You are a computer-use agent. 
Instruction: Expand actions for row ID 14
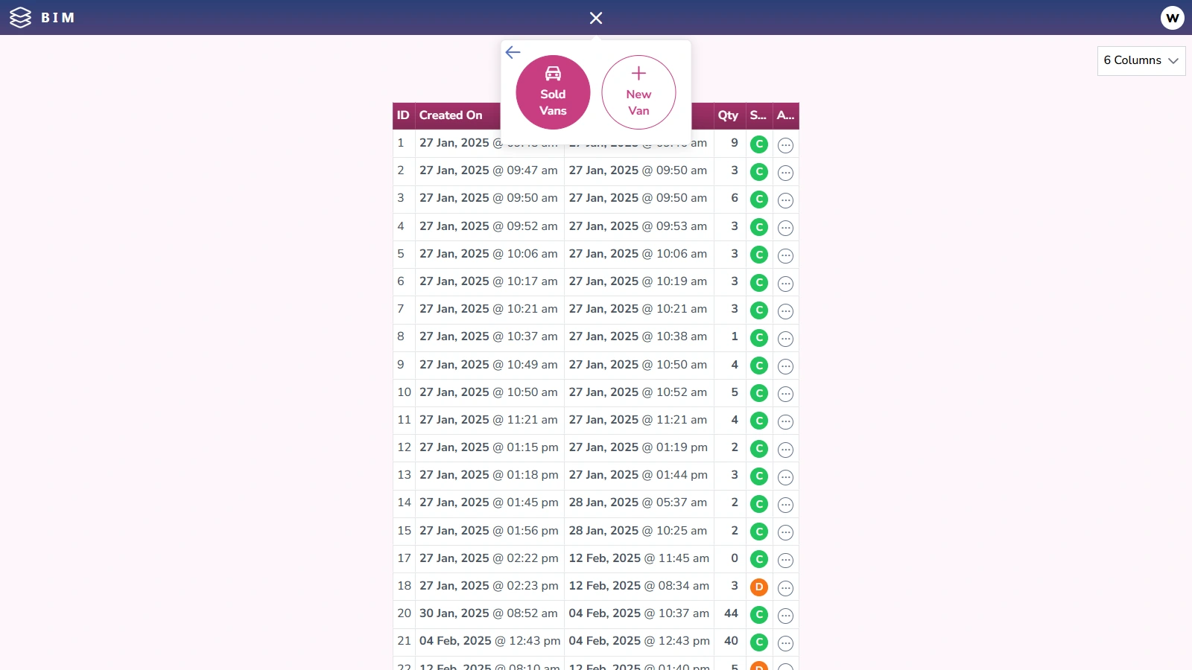pos(785,505)
